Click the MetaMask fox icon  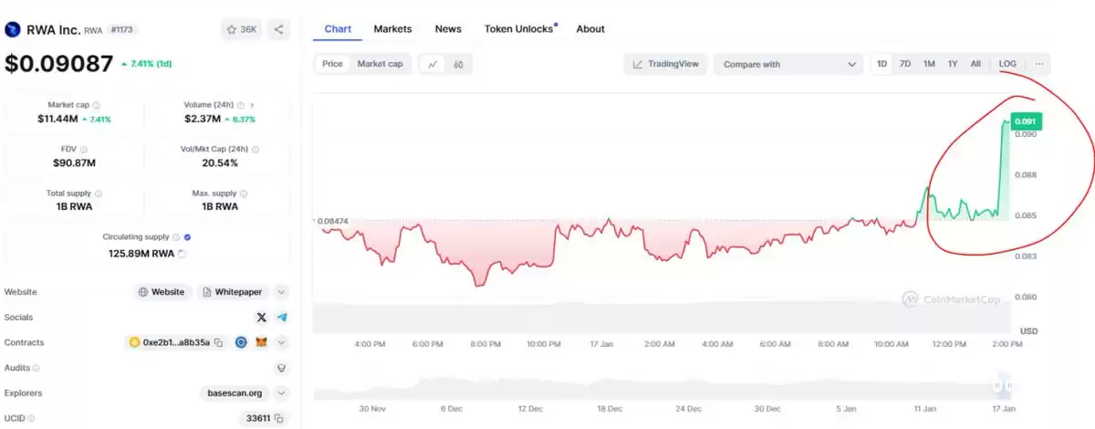click(261, 342)
